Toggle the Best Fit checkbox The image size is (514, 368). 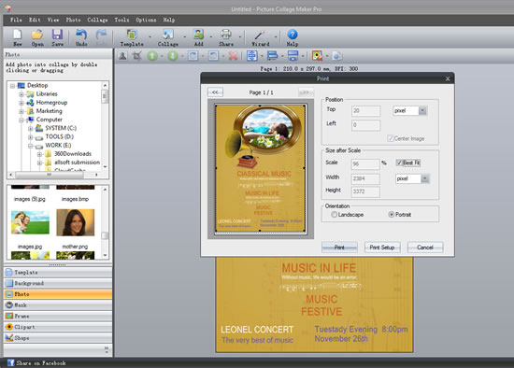point(399,163)
